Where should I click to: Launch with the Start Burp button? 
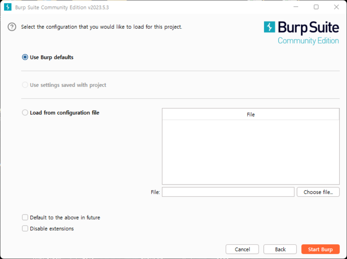click(320, 249)
